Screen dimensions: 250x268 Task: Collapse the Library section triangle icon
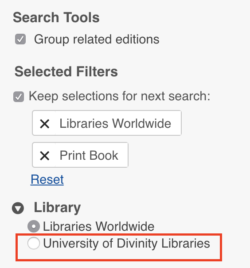pyautogui.click(x=18, y=208)
